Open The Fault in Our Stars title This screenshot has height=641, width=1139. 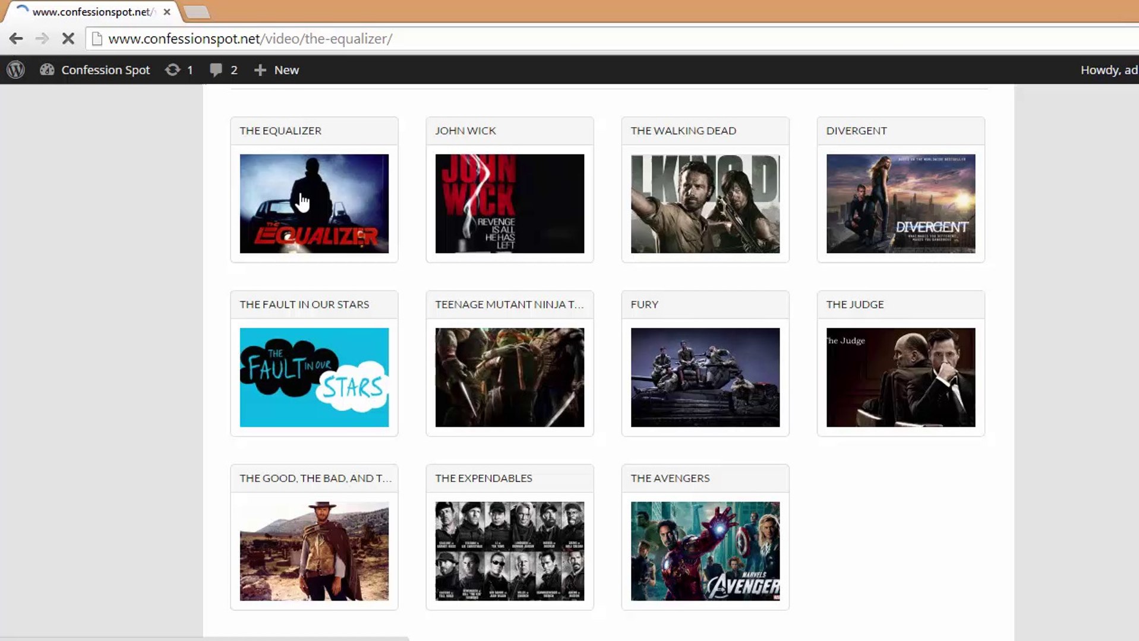(304, 304)
